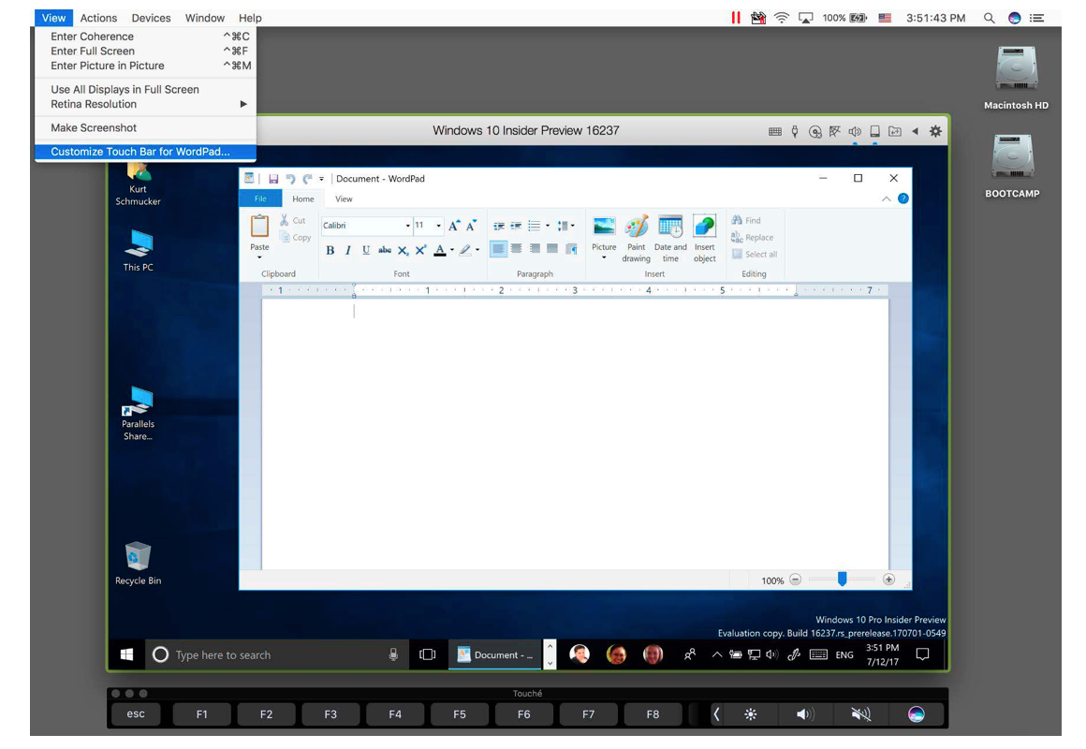Expand the Paste options arrow
This screenshot has width=1086, height=749.
259,257
